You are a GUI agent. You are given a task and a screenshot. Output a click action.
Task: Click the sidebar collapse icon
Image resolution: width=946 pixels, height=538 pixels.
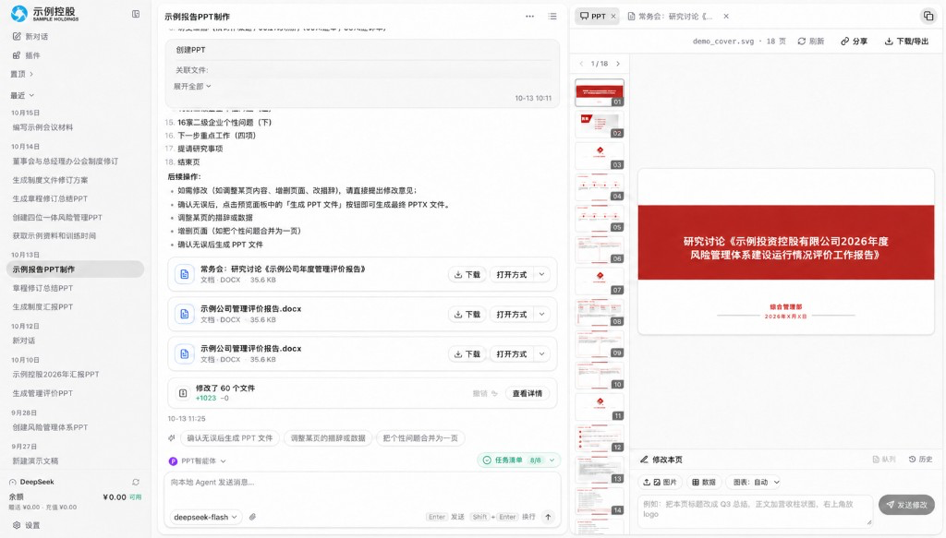click(x=136, y=14)
